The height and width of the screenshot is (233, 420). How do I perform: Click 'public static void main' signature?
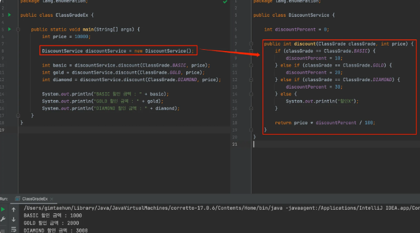point(85,30)
